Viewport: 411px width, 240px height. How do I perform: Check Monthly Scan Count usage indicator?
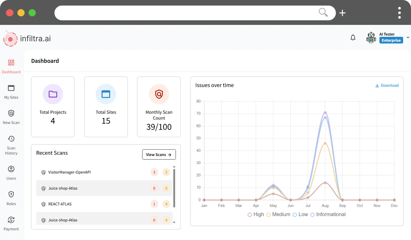159,107
